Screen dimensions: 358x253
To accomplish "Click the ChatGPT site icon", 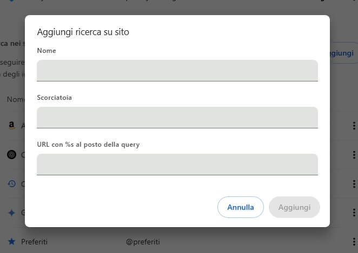I will point(11,155).
